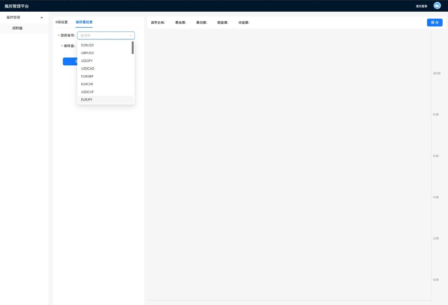Click the blue button below 偏移量 field
Viewport: 448px width, 305px height.
pos(70,62)
